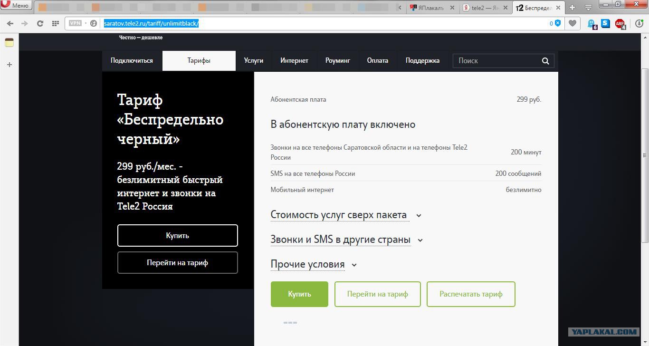Click the '200 сообщений' value
The height and width of the screenshot is (346, 649).
518,173
